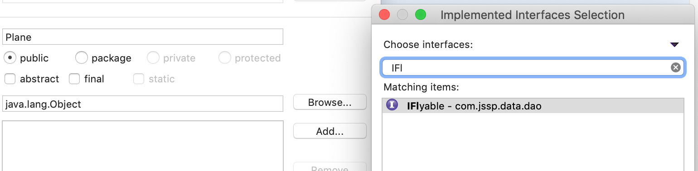Close the Implemented Interfaces Selection dialog
698x171 pixels.
click(384, 14)
